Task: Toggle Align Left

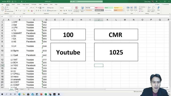Action: click(x=37, y=11)
